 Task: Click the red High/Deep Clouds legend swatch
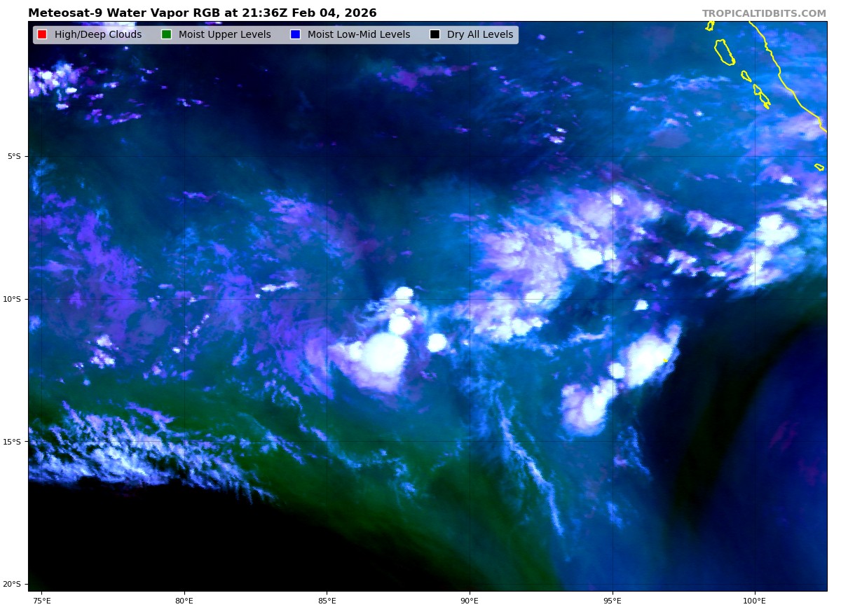pos(42,35)
